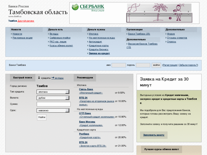
Task: Click the «пароль» password input field
Action: click(x=143, y=65)
